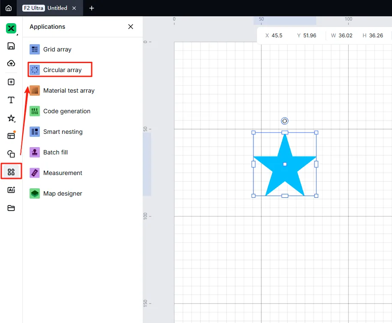The width and height of the screenshot is (392, 323).
Task: Click the AI image generation icon
Action: coord(11,190)
